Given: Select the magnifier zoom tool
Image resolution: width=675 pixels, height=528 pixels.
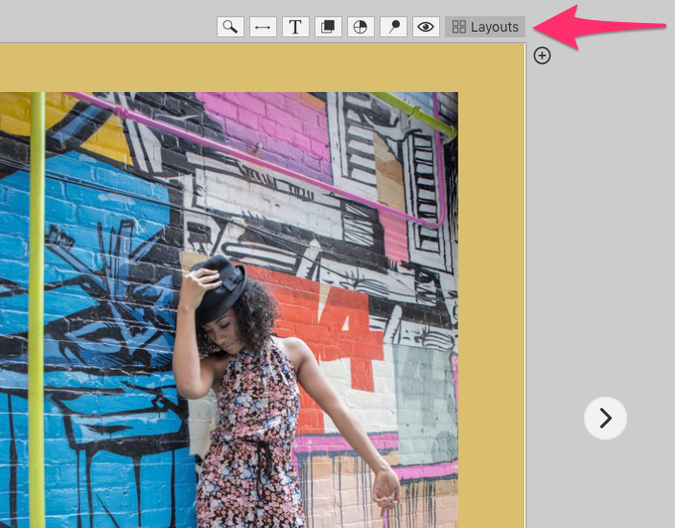Looking at the screenshot, I should 230,27.
